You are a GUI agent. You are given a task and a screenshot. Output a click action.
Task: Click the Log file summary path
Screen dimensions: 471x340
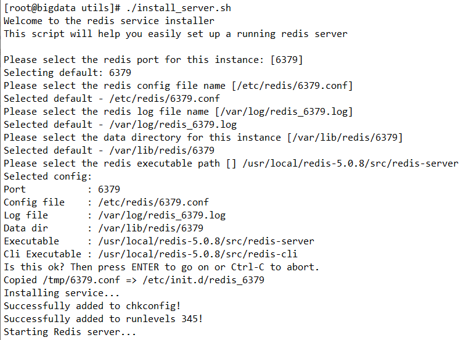point(162,215)
